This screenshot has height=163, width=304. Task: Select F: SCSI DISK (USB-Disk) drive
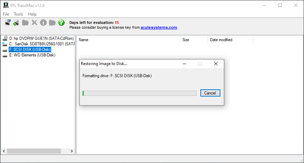[30, 49]
